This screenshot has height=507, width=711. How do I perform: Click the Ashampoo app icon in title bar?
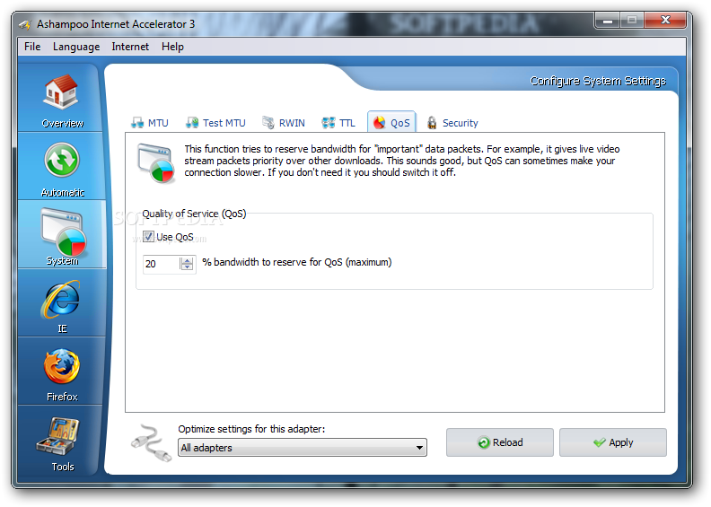[24, 24]
